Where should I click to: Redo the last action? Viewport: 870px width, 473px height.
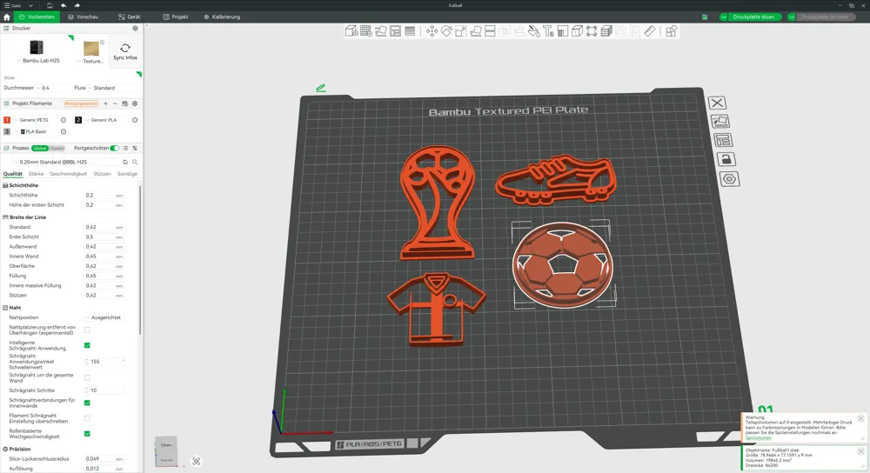[77, 5]
